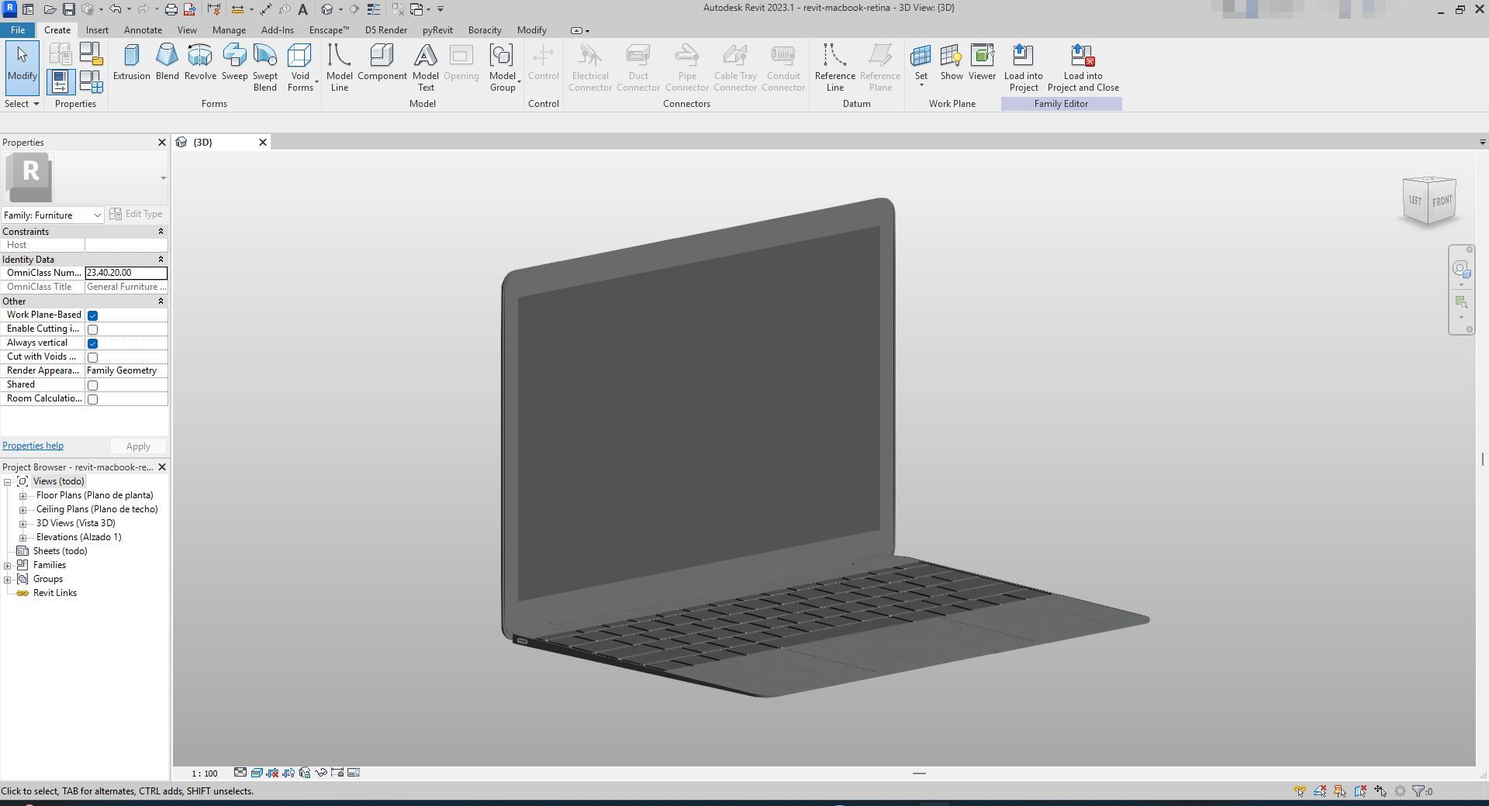Enable the Shared checkbox
The width and height of the screenshot is (1489, 806).
(93, 385)
